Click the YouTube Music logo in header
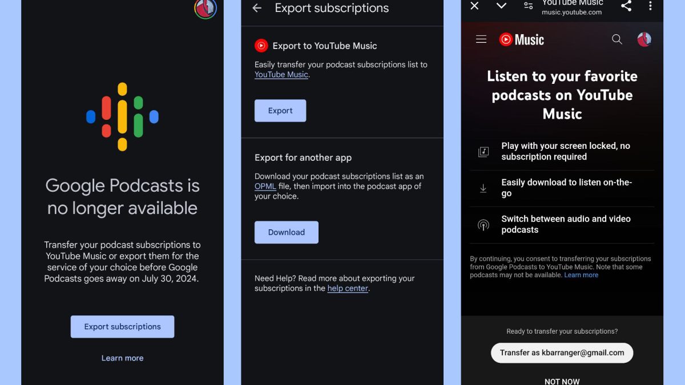Image resolution: width=685 pixels, height=385 pixels. coord(521,39)
